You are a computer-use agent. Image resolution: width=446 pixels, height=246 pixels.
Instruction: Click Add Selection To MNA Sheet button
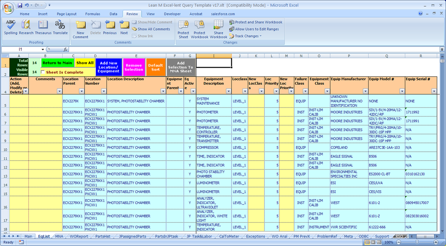coord(181,67)
